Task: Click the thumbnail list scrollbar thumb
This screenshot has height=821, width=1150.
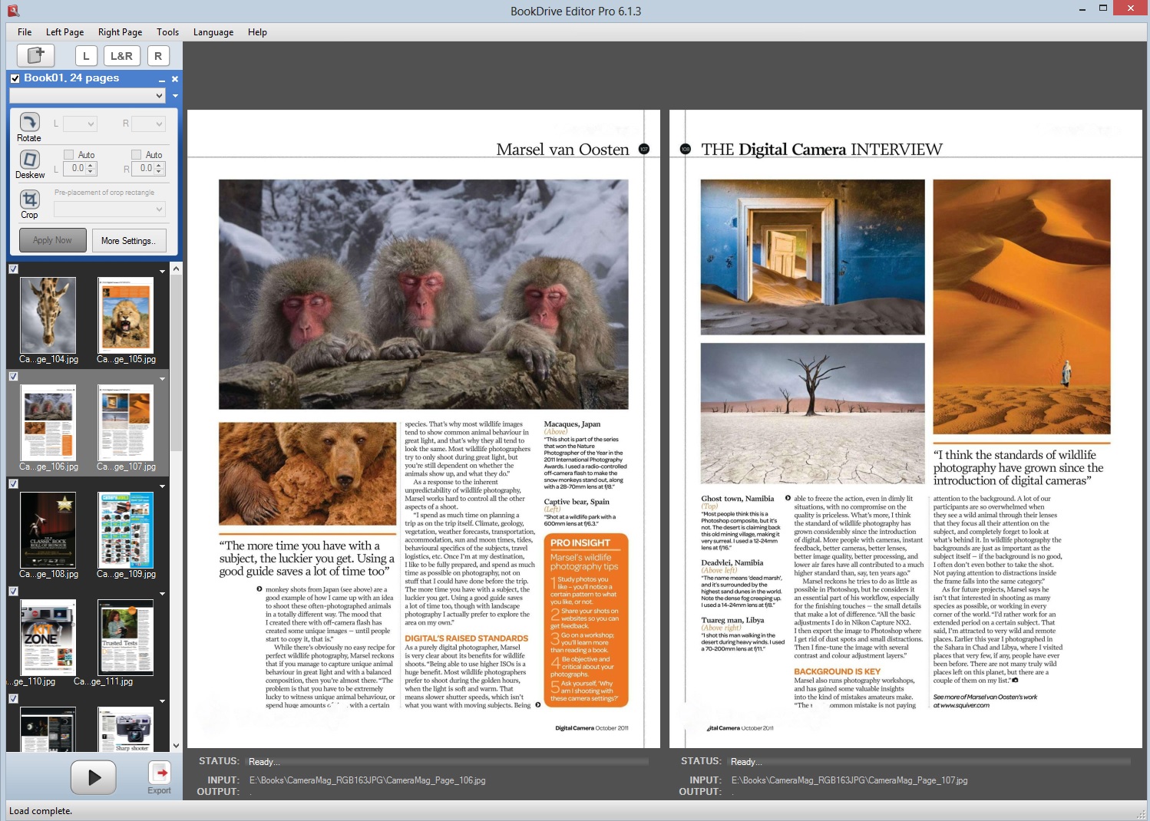Action: click(176, 362)
